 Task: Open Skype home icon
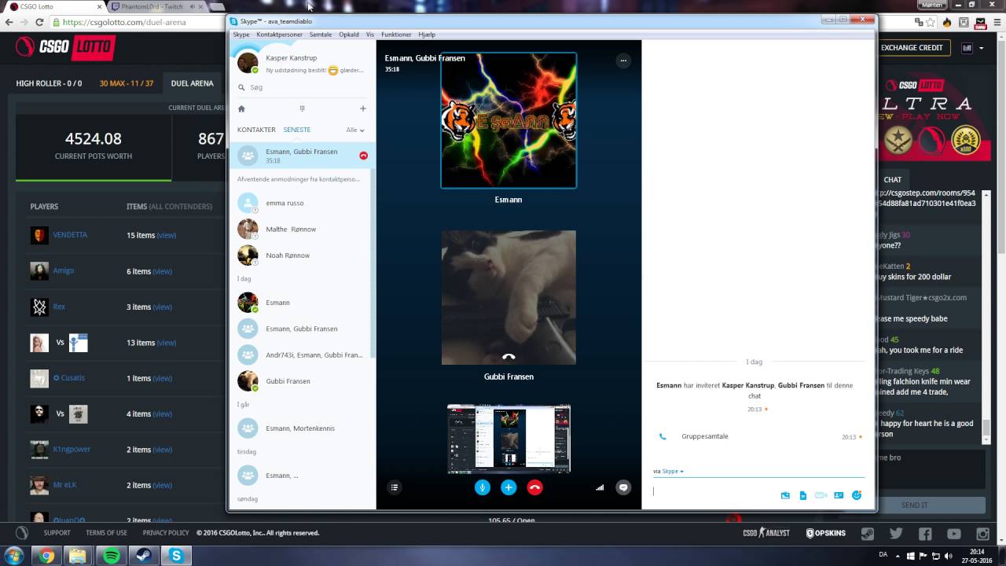point(241,108)
